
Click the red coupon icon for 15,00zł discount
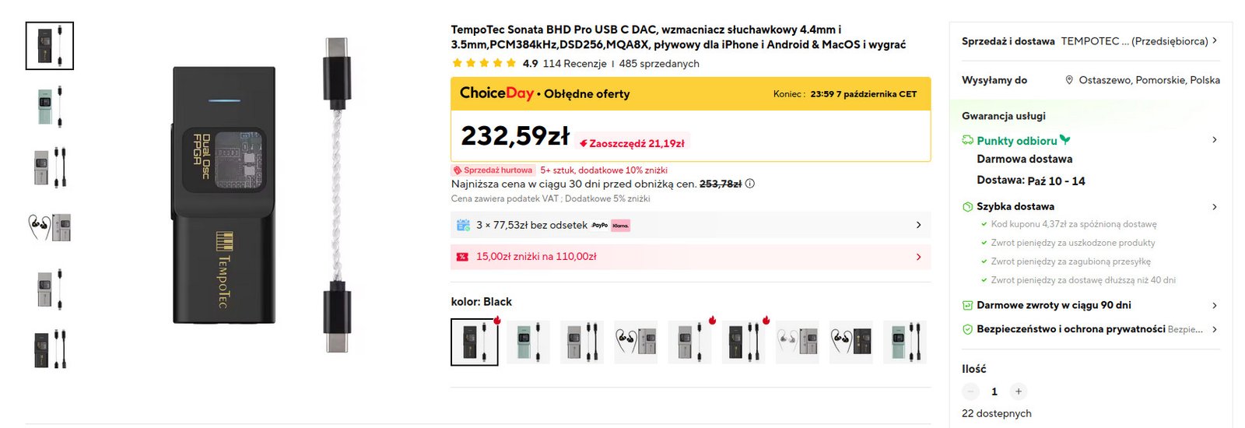(x=462, y=257)
